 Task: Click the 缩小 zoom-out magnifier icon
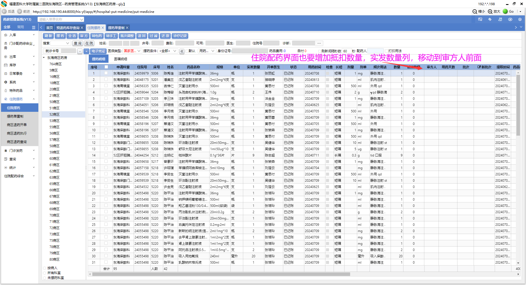[x=475, y=12]
